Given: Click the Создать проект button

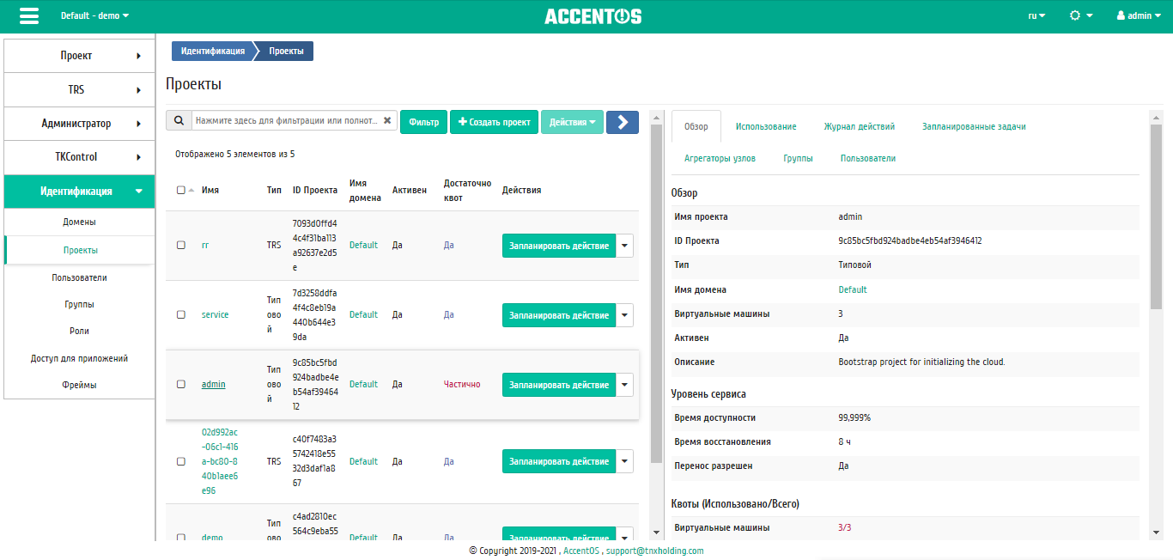Looking at the screenshot, I should click(495, 122).
